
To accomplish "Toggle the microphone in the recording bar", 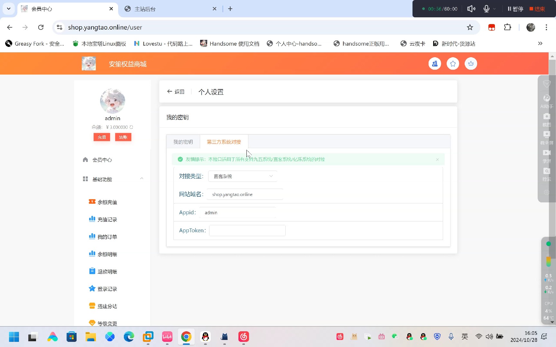I will 486,9.
